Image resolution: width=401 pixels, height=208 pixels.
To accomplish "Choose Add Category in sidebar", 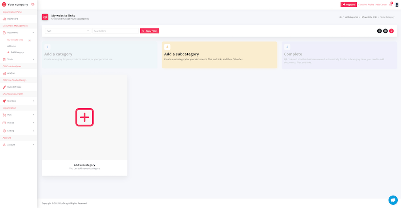I will pos(17,52).
